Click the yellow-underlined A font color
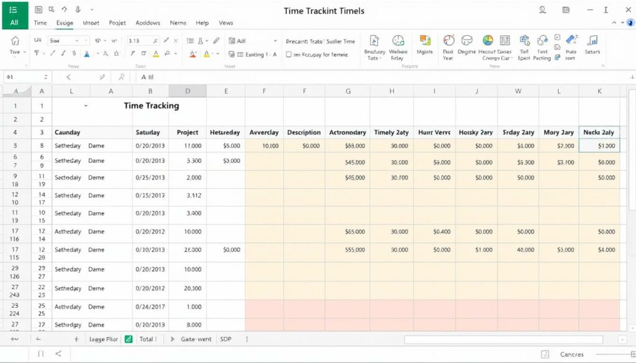 (156, 53)
